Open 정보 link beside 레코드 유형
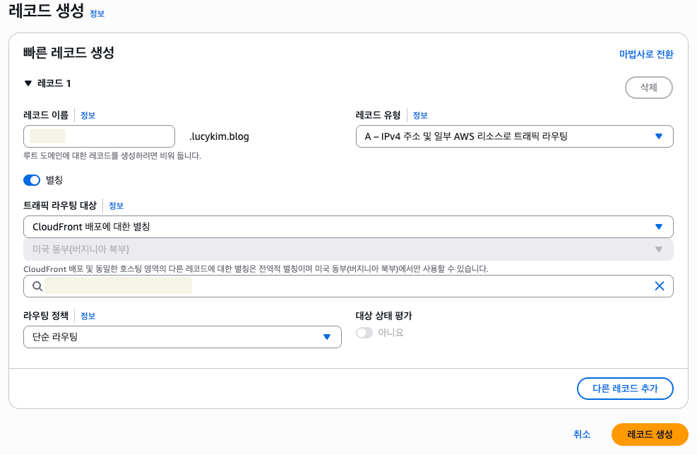The height and width of the screenshot is (455, 697). 420,115
